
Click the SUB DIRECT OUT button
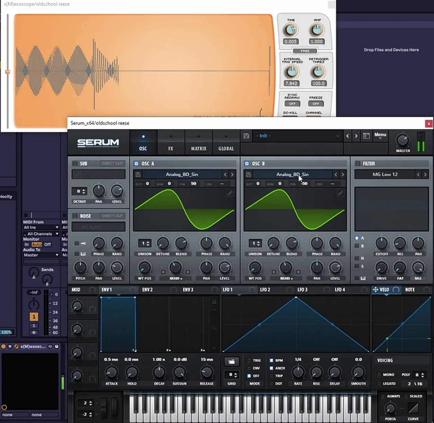coord(112,164)
